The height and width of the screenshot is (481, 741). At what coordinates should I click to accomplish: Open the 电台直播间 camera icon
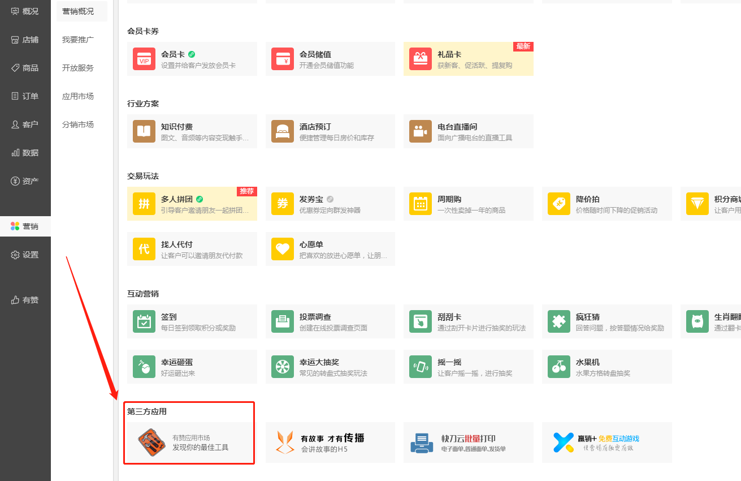coord(421,131)
